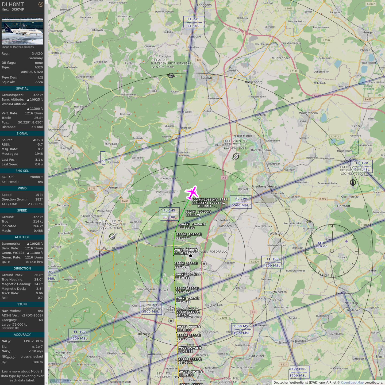Click the Butzbach-Pfingstweide glider site icon
Image resolution: width=385 pixels, height=385 pixels.
(171, 76)
